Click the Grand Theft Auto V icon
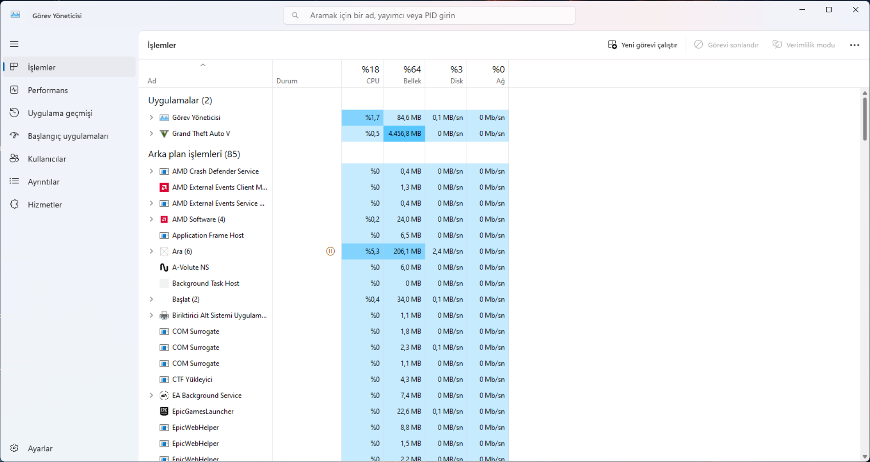 tap(164, 134)
